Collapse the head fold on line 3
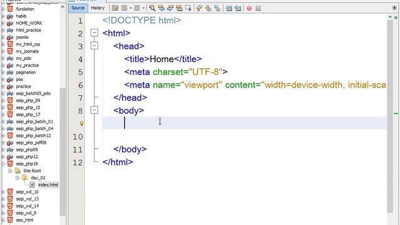 pos(94,46)
